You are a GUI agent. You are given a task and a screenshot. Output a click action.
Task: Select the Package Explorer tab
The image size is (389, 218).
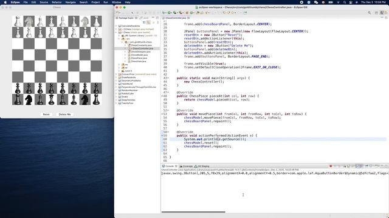[126, 18]
